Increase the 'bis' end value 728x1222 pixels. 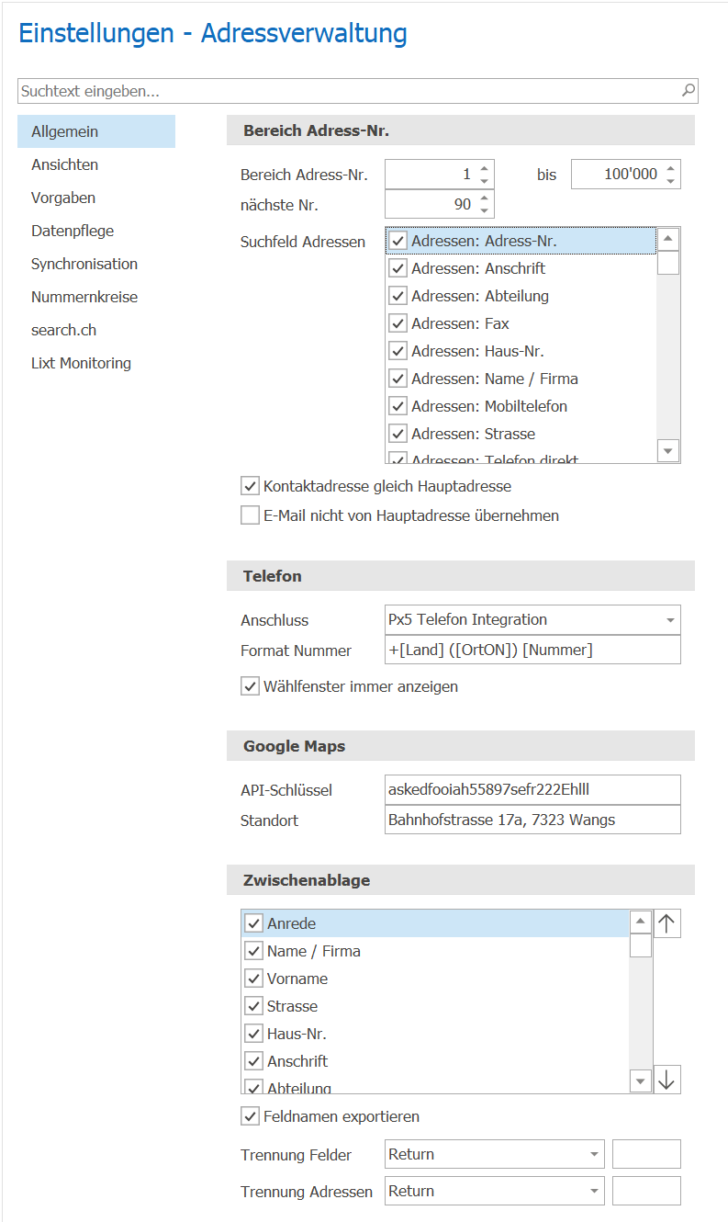671,168
